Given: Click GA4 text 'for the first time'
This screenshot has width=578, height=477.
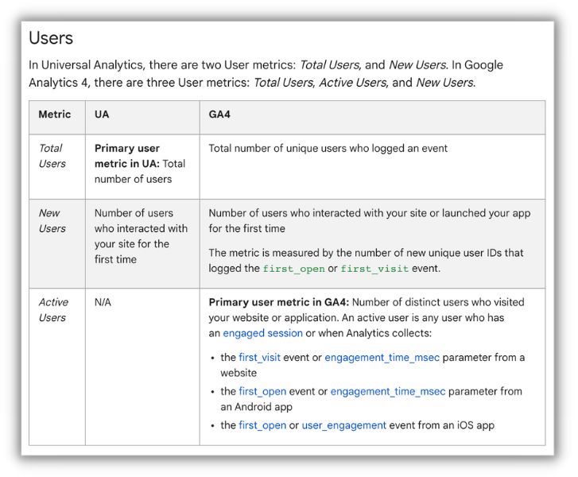Looking at the screenshot, I should pos(247,228).
